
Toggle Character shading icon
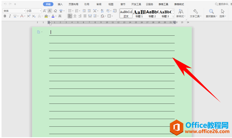click(x=60, y=16)
